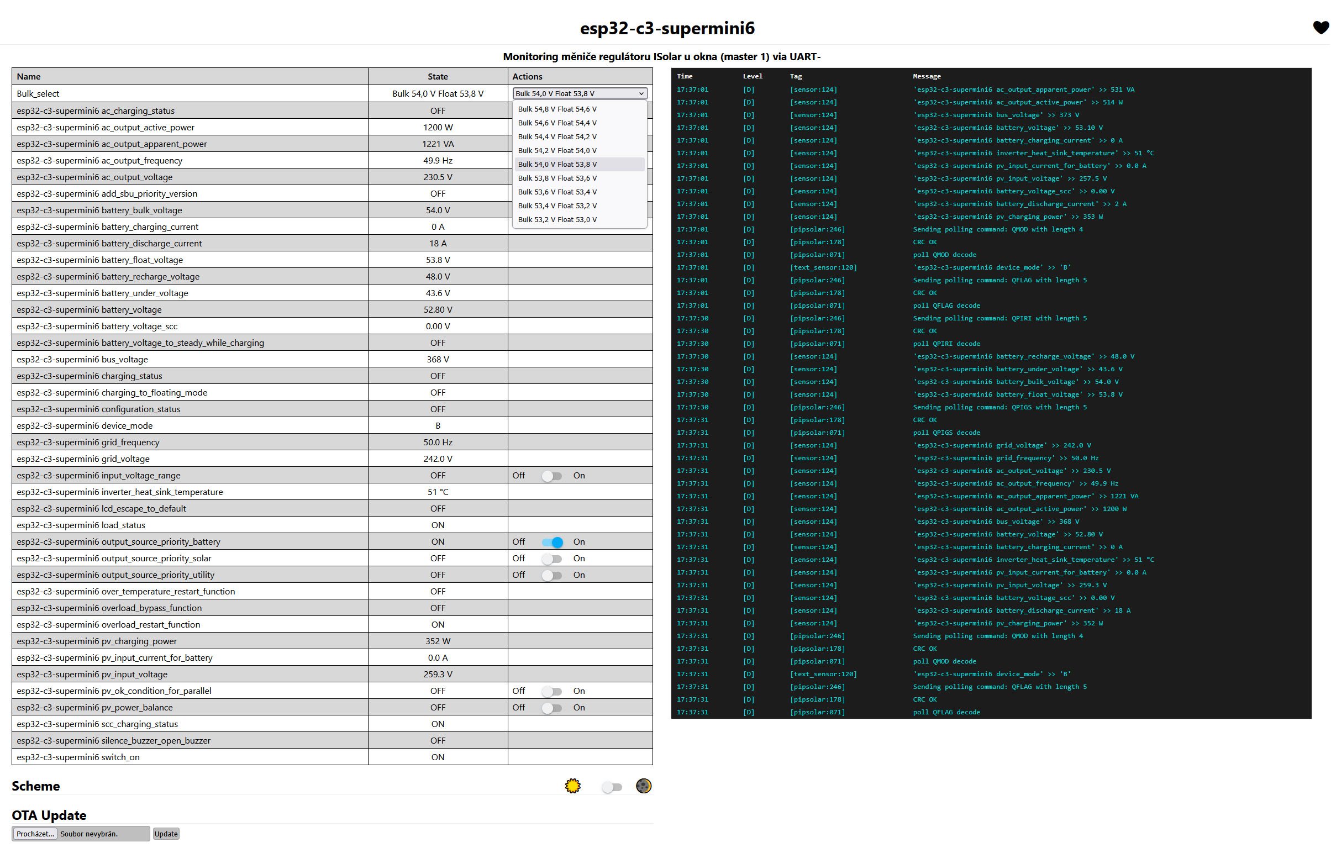This screenshot has height=853, width=1331.
Task: Collapse the Bulk_select dropdown box
Action: (x=580, y=93)
